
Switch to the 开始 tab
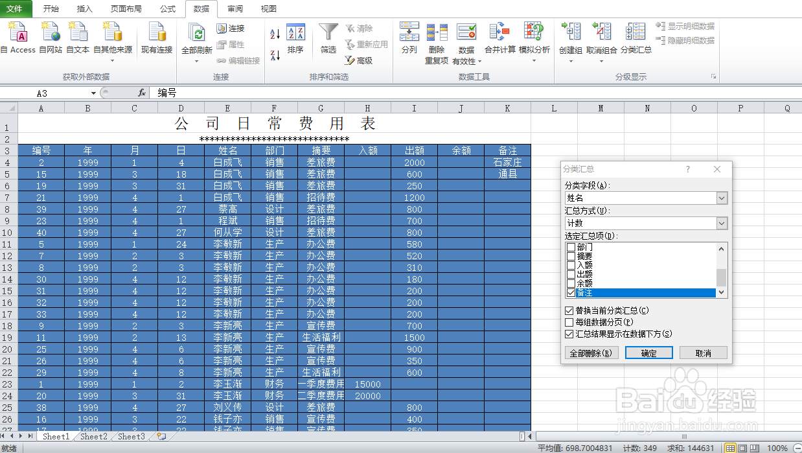[51, 9]
